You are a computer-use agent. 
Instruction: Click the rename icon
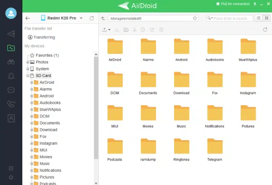152,29
